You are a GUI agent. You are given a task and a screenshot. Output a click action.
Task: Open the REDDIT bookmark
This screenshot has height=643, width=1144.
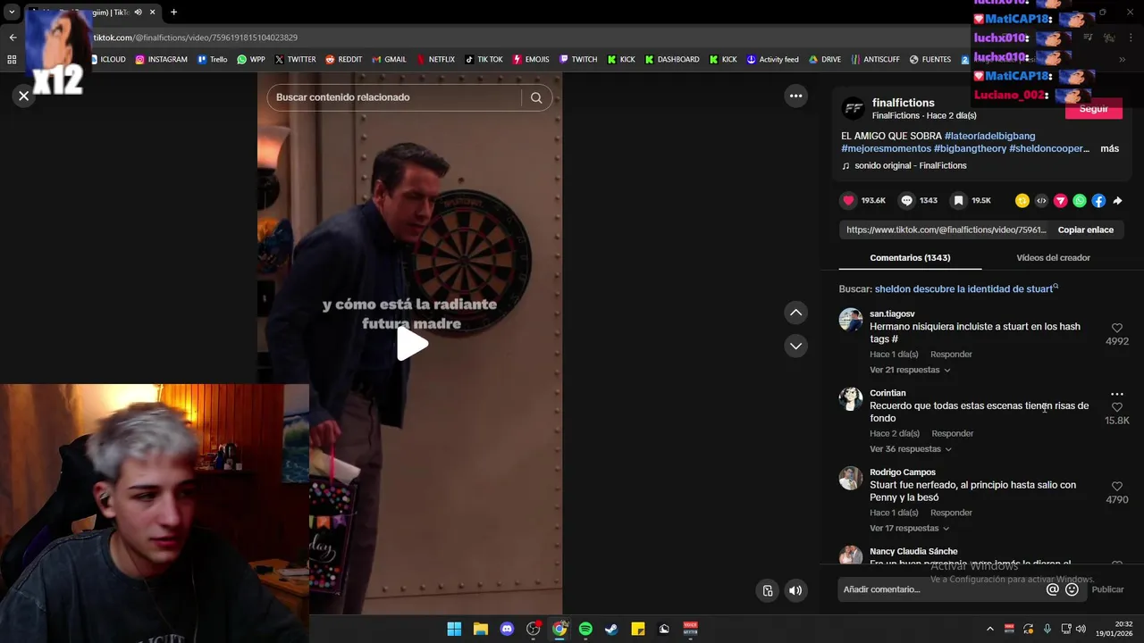coord(344,60)
